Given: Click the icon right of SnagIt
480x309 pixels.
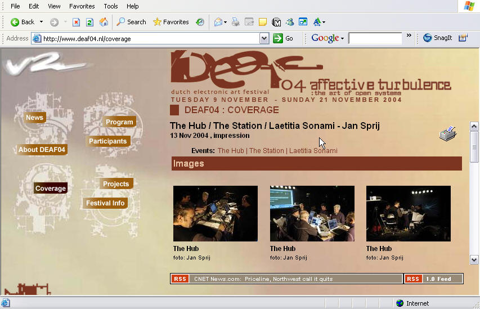Looking at the screenshot, I should [x=463, y=38].
